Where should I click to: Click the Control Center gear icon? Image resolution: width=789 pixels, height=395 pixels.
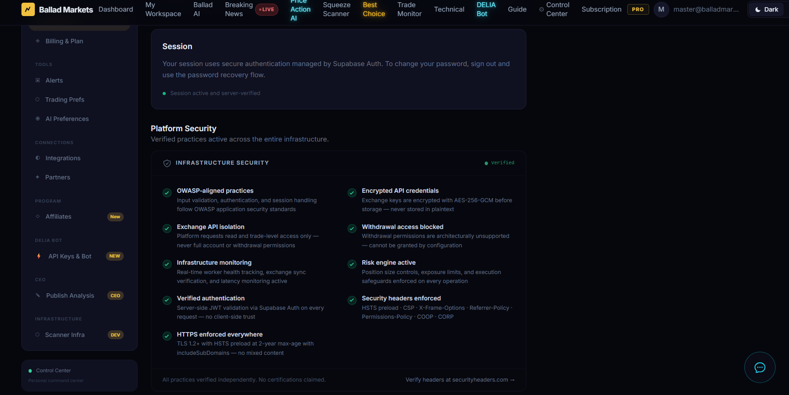(x=541, y=9)
